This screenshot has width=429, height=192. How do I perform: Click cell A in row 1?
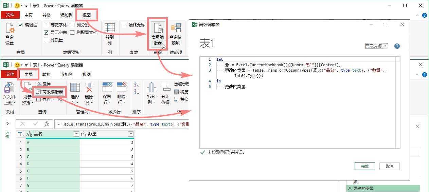point(53,143)
